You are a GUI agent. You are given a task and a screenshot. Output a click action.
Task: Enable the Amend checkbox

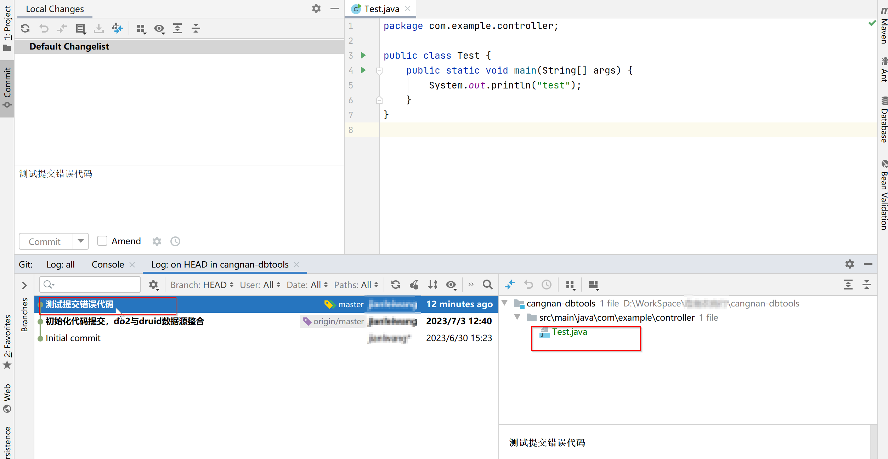tap(102, 241)
